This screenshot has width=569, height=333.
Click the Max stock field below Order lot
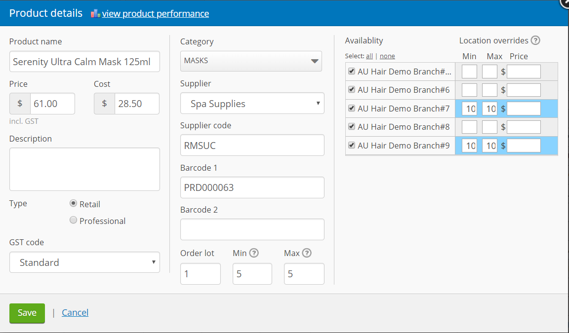(304, 274)
